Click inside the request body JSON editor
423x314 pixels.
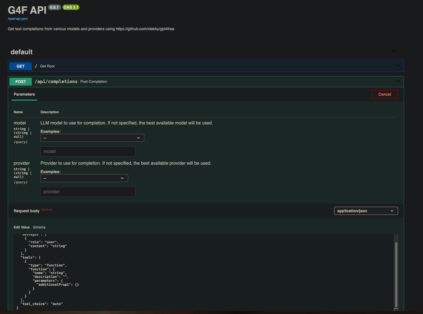195,271
